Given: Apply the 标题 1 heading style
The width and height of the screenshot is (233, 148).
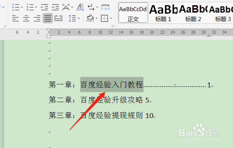Looking at the screenshot, I should pos(163,13).
